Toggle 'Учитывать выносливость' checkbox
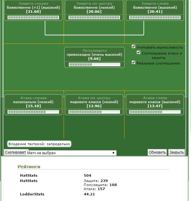Image resolution: width=191 pixels, height=201 pixels. 134,47
